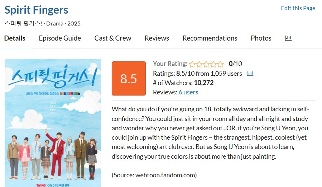Choose the fourth rating star
The image size is (322, 187).
point(213,64)
